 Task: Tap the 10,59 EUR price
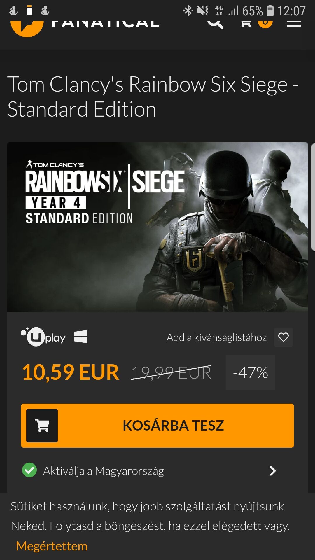click(71, 372)
